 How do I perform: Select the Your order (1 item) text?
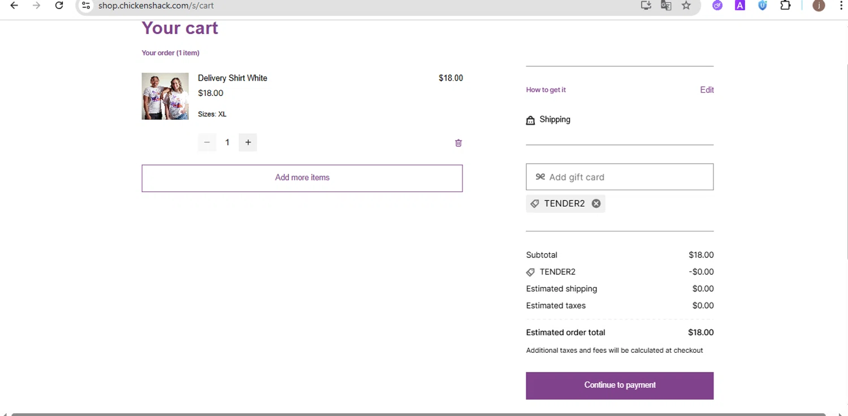coord(170,53)
